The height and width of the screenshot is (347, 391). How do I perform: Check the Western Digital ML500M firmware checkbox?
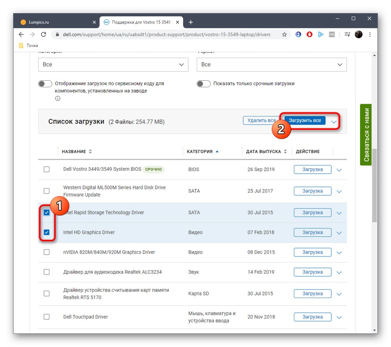[x=47, y=191]
